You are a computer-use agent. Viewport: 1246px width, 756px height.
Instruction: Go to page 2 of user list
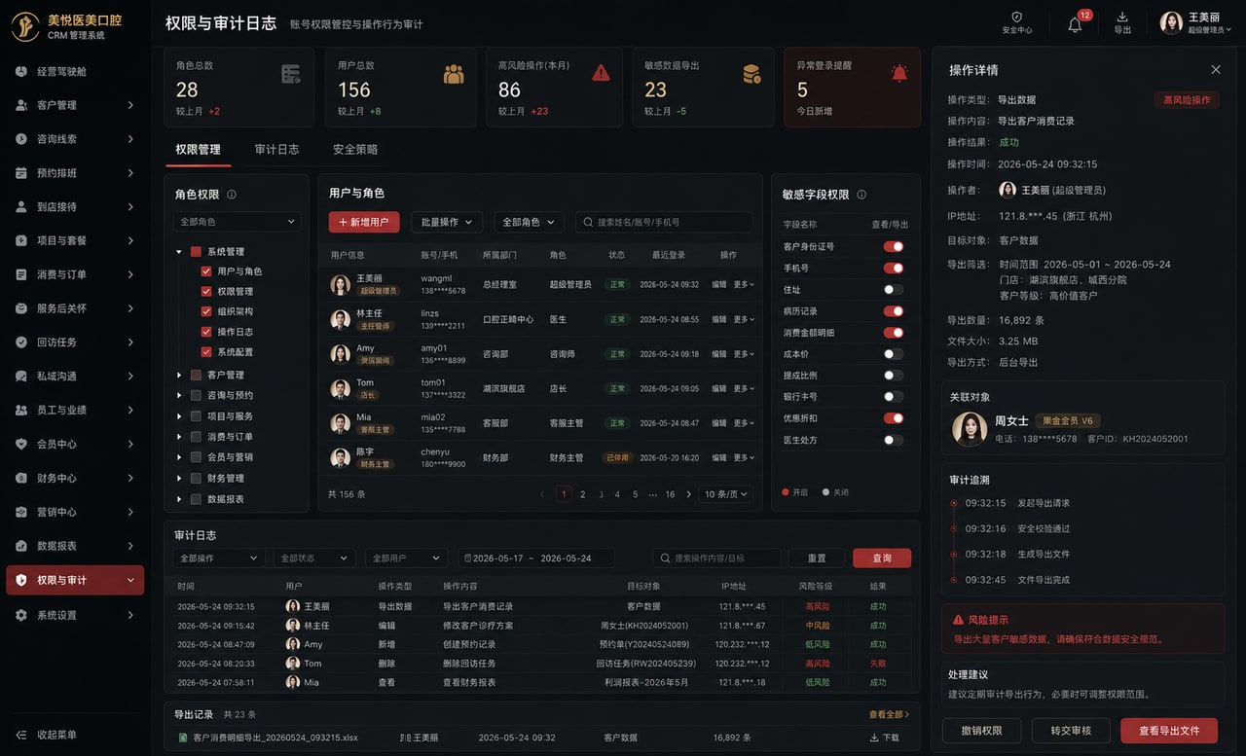(x=583, y=494)
